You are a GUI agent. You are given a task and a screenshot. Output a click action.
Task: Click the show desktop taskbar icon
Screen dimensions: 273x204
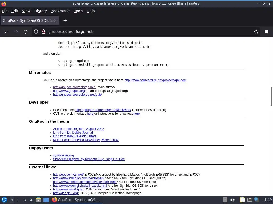pyautogui.click(x=46, y=200)
